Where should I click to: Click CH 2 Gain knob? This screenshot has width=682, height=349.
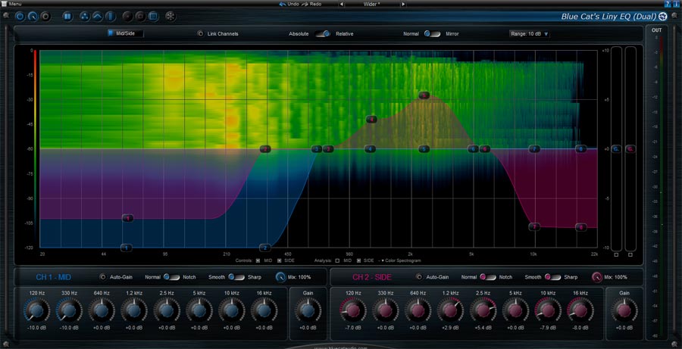(x=624, y=310)
